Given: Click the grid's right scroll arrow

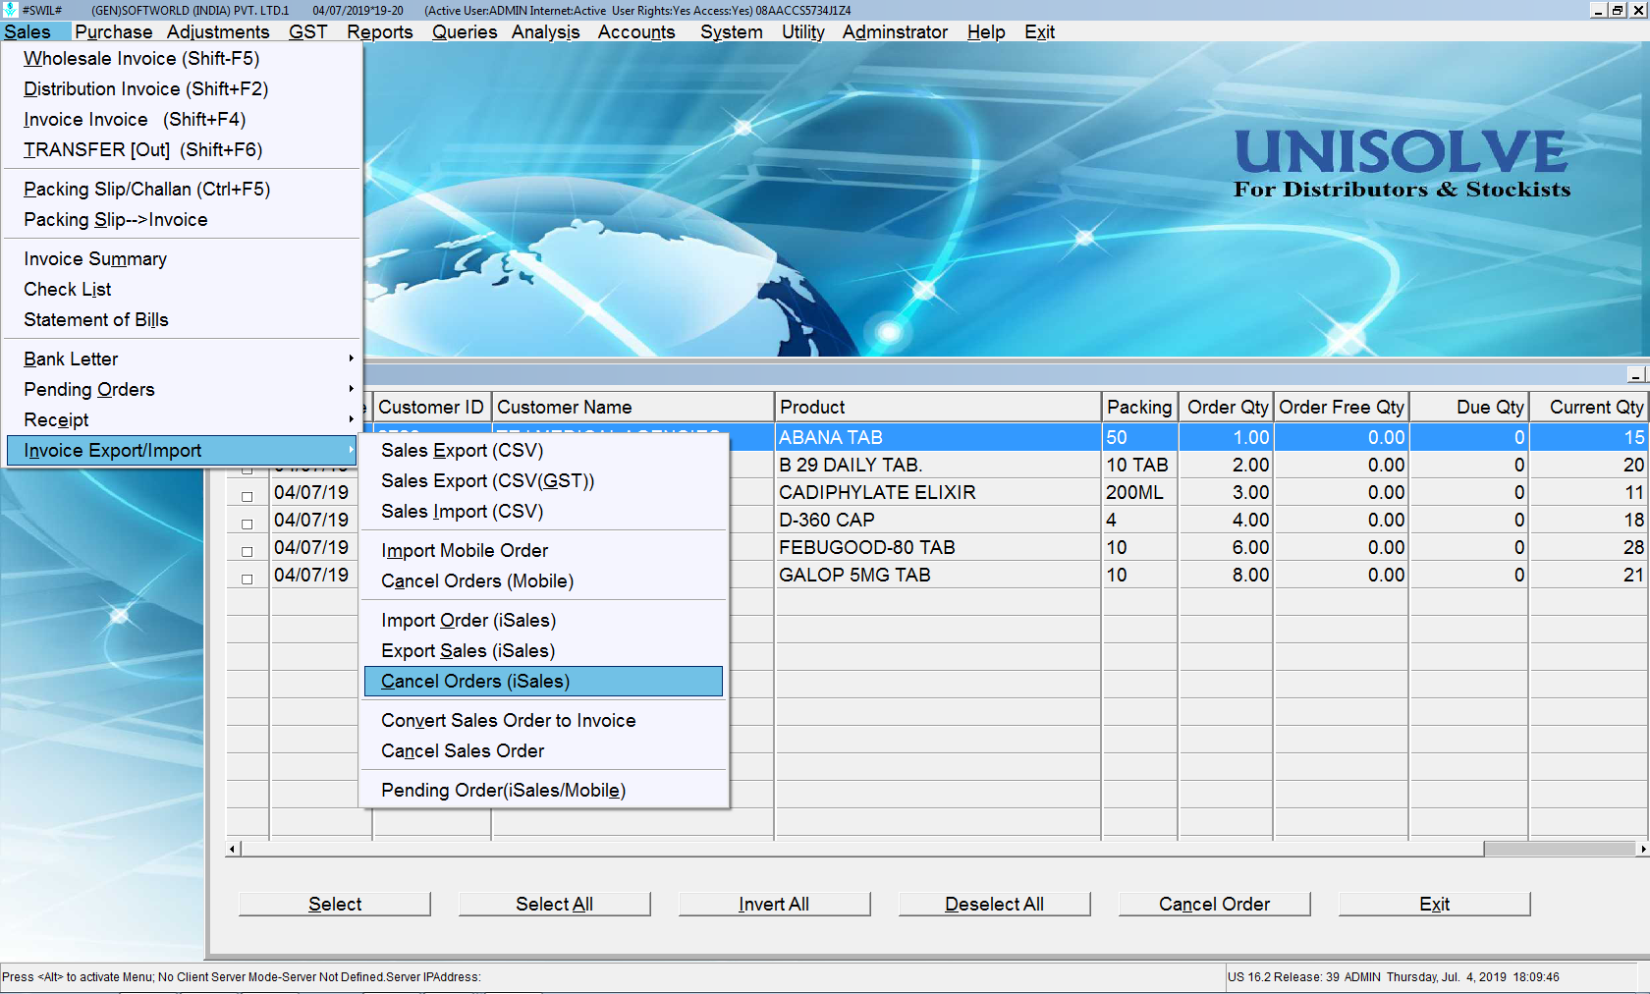Looking at the screenshot, I should (1643, 849).
